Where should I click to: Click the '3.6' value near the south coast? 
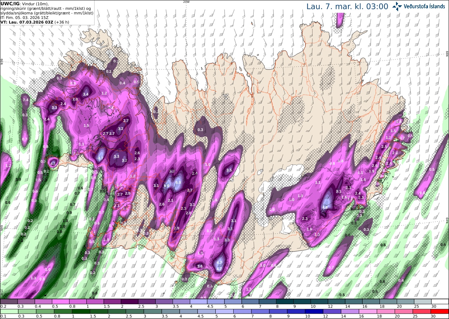[x=200, y=266]
